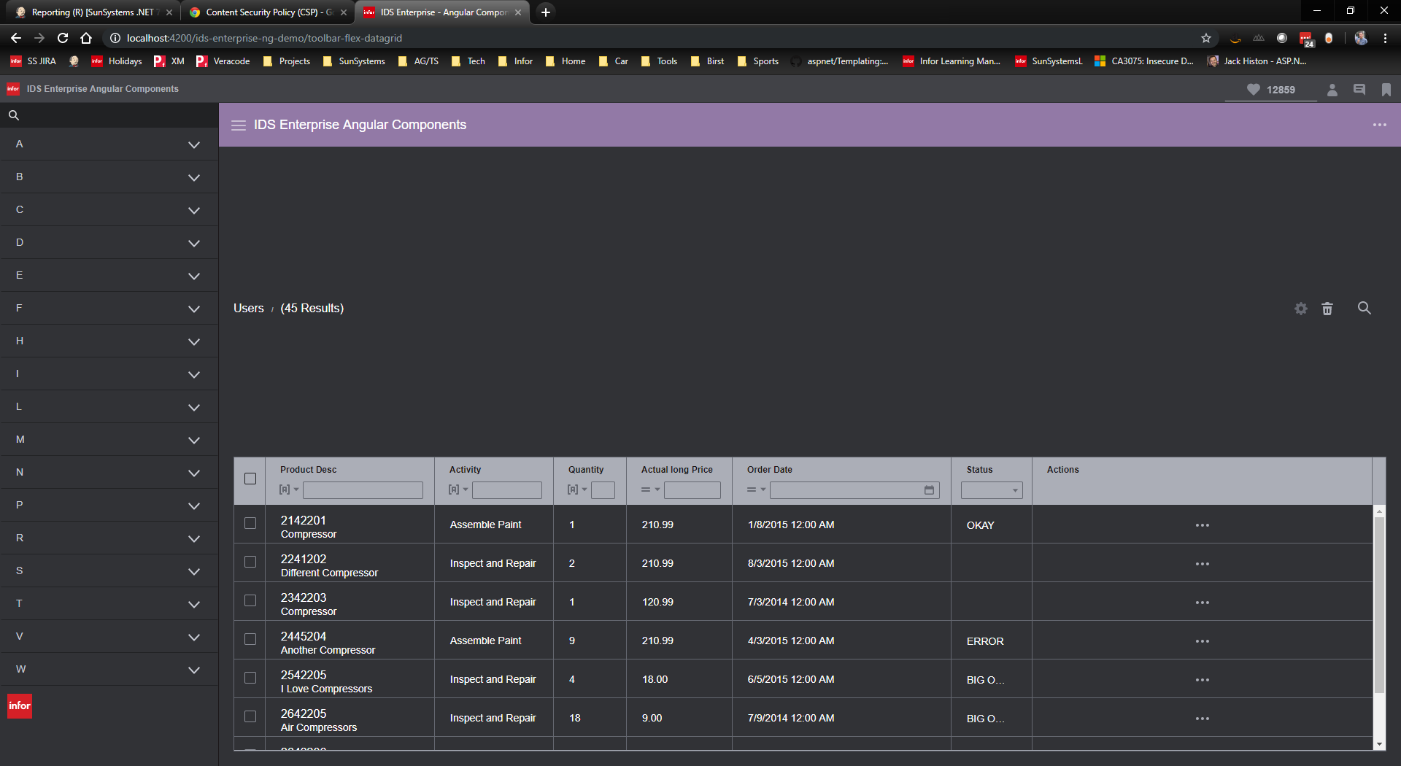Click the Product Desc filter input
This screenshot has width=1401, height=766.
point(363,490)
